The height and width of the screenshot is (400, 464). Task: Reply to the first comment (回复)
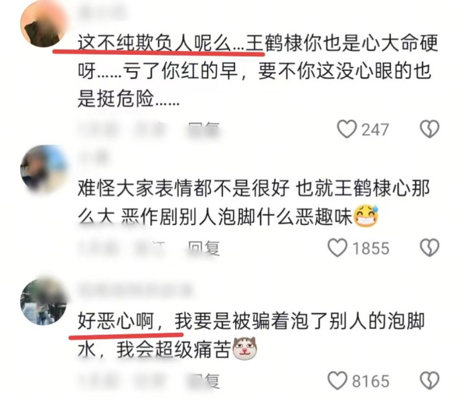(x=204, y=130)
